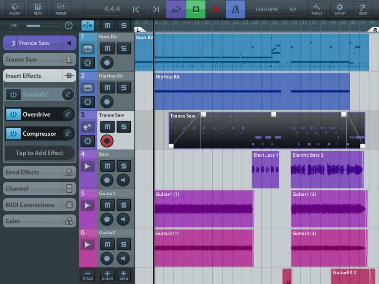This screenshot has height=284, width=379.
Task: Open the Tools menu
Action: (317, 9)
